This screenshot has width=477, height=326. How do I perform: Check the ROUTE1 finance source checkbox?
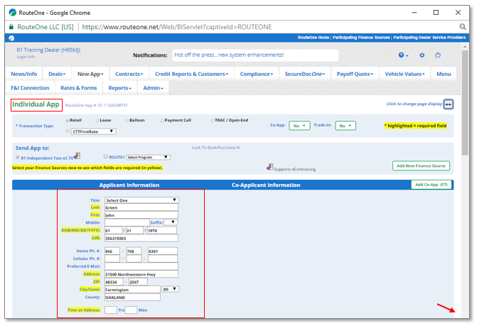pos(105,156)
